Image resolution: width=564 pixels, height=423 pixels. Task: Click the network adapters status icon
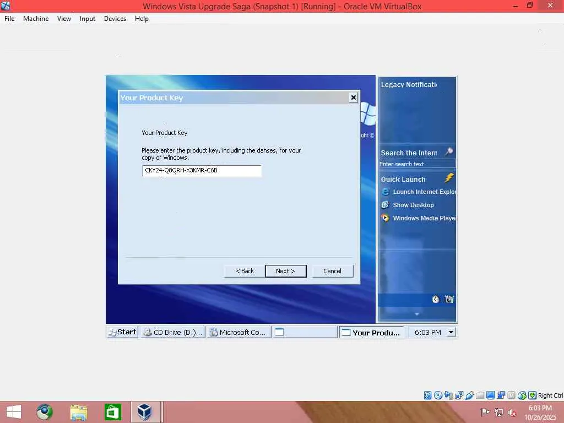(x=459, y=395)
